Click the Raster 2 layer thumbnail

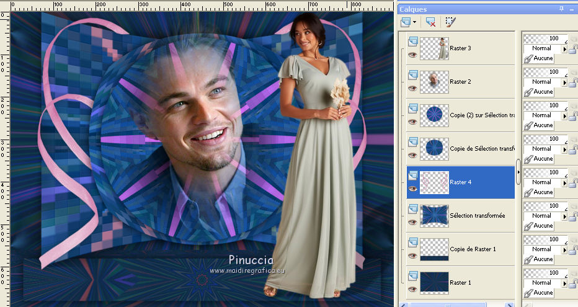pyautogui.click(x=435, y=82)
